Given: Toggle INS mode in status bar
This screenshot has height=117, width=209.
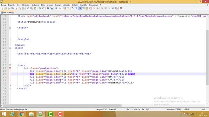Looking at the screenshot, I should pyautogui.click(x=203, y=110).
